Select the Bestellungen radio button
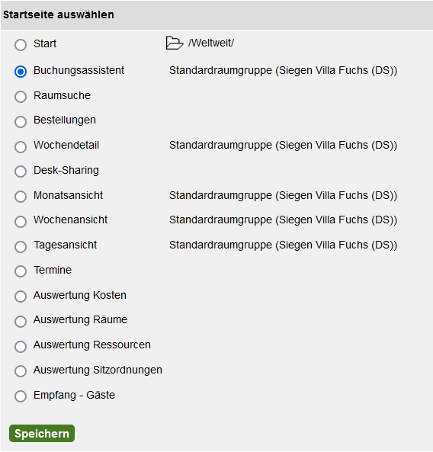This screenshot has width=433, height=452. pyautogui.click(x=21, y=122)
